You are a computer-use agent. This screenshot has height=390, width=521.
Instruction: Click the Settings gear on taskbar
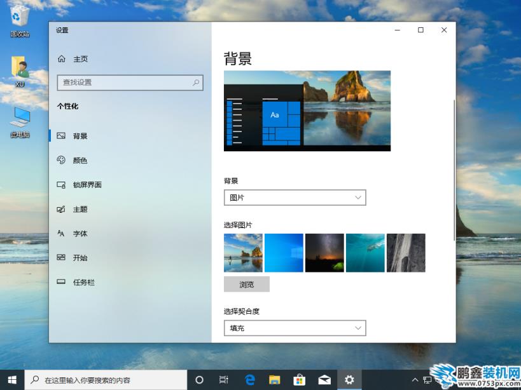349,380
